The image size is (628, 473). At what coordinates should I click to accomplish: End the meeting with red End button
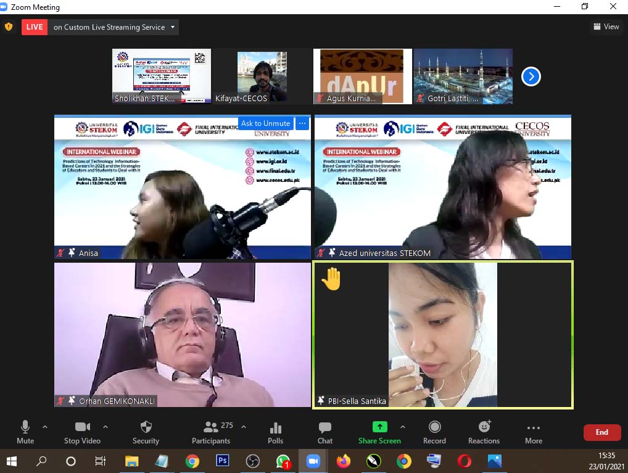[602, 432]
